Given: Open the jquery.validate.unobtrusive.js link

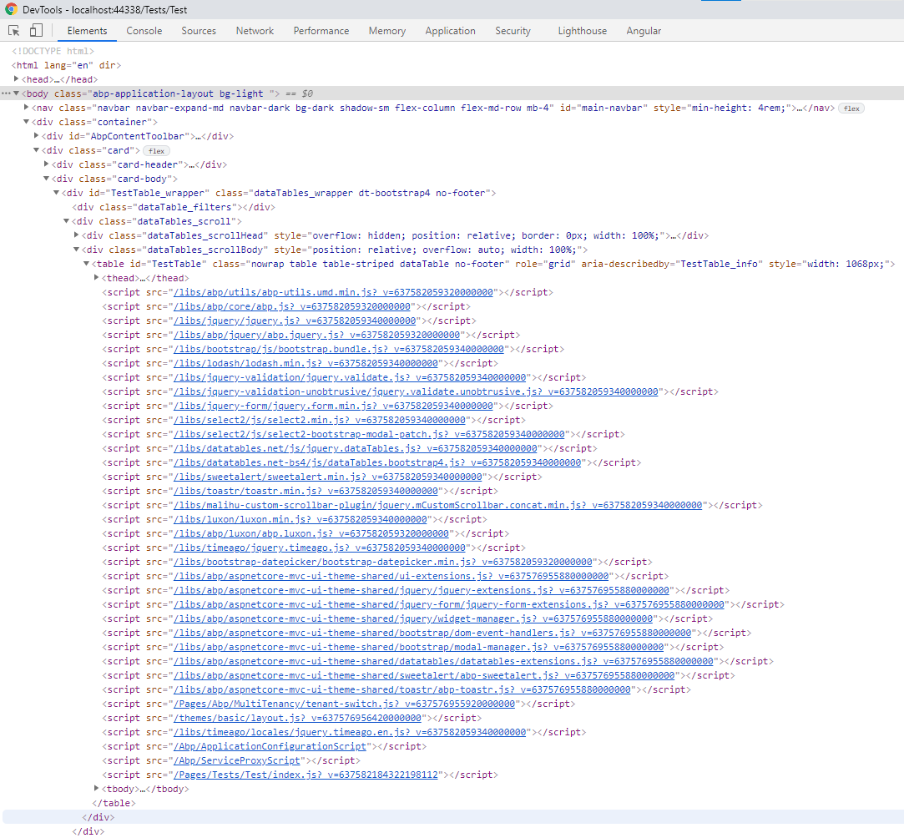Looking at the screenshot, I should pyautogui.click(x=416, y=391).
